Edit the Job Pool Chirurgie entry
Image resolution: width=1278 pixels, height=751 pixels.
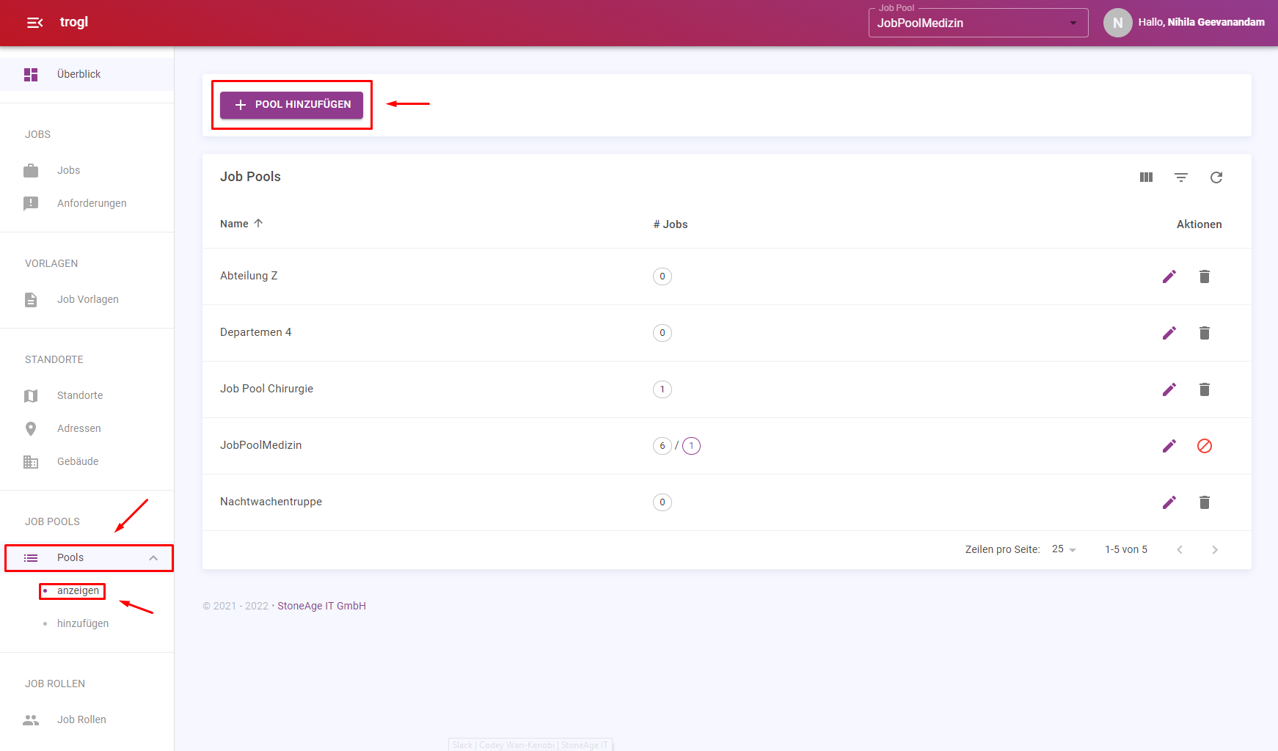(x=1169, y=389)
